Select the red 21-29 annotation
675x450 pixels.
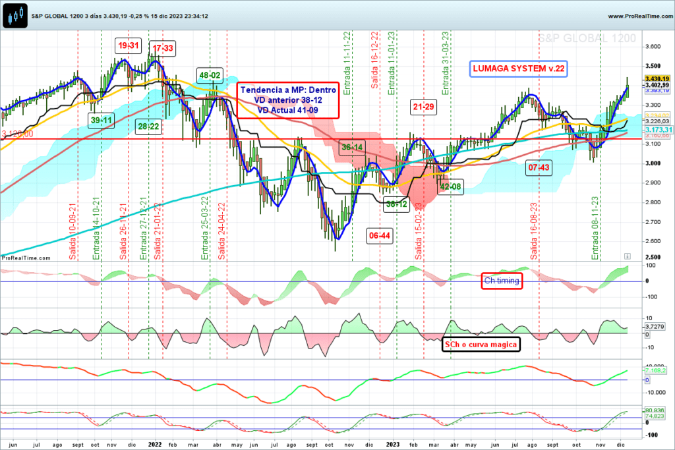424,107
